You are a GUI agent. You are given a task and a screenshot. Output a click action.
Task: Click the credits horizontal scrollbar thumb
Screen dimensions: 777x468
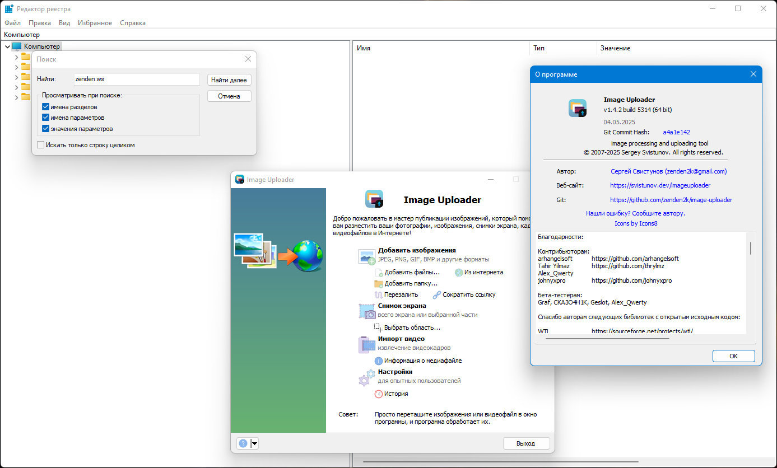coord(608,339)
